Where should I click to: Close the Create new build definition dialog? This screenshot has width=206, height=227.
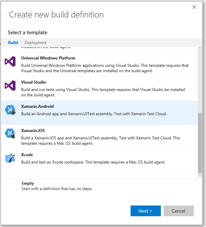(x=194, y=7)
